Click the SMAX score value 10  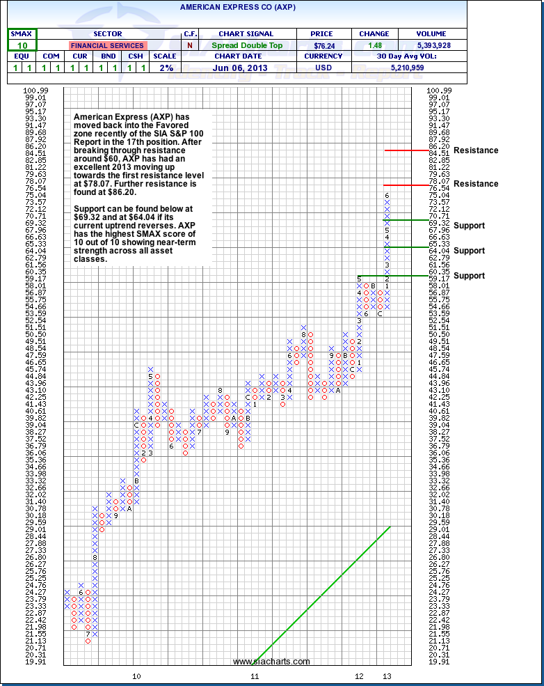click(22, 45)
